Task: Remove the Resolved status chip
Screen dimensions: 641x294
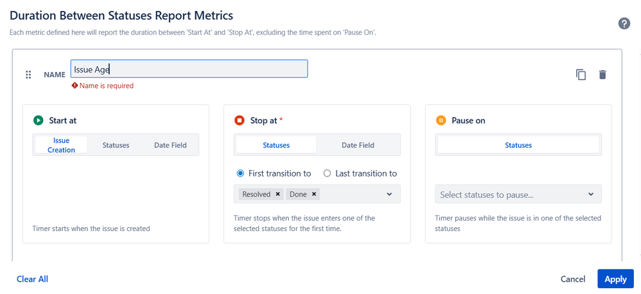Action: coord(277,194)
